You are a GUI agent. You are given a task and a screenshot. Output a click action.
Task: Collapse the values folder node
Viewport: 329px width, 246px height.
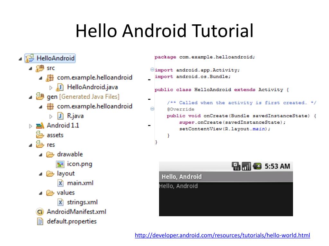(x=41, y=193)
